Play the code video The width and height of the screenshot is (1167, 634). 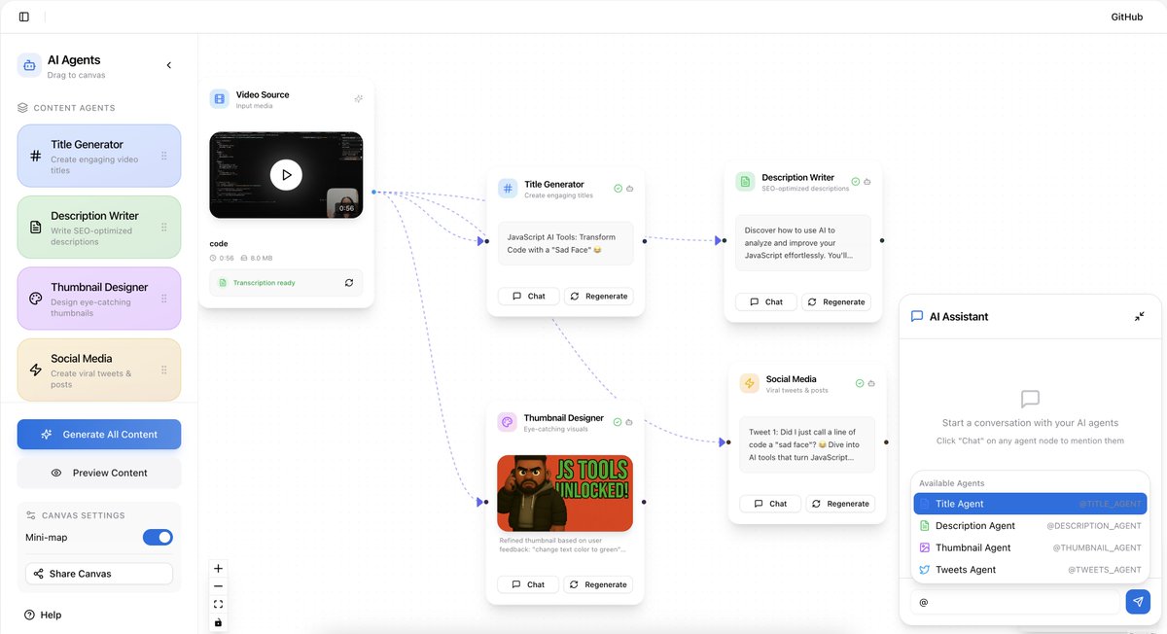tap(286, 175)
